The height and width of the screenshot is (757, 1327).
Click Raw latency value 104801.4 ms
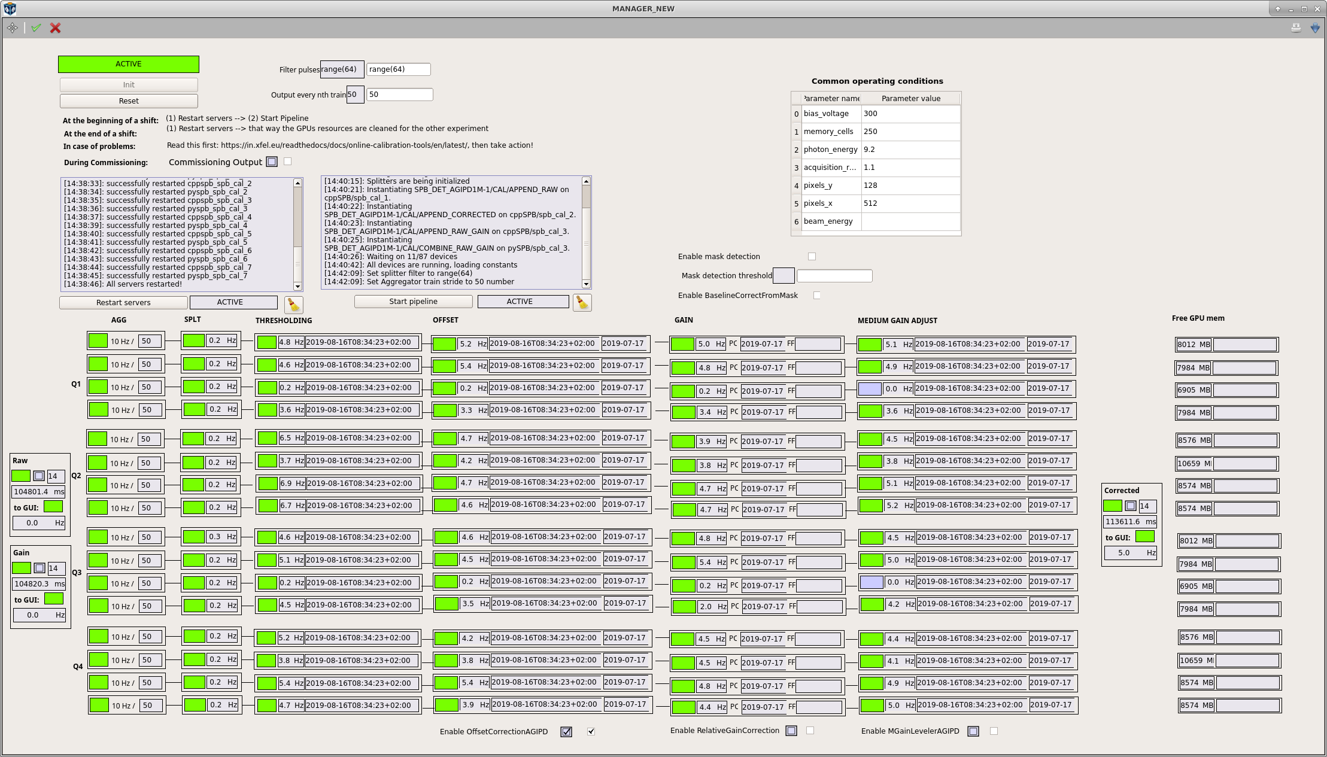coord(39,492)
